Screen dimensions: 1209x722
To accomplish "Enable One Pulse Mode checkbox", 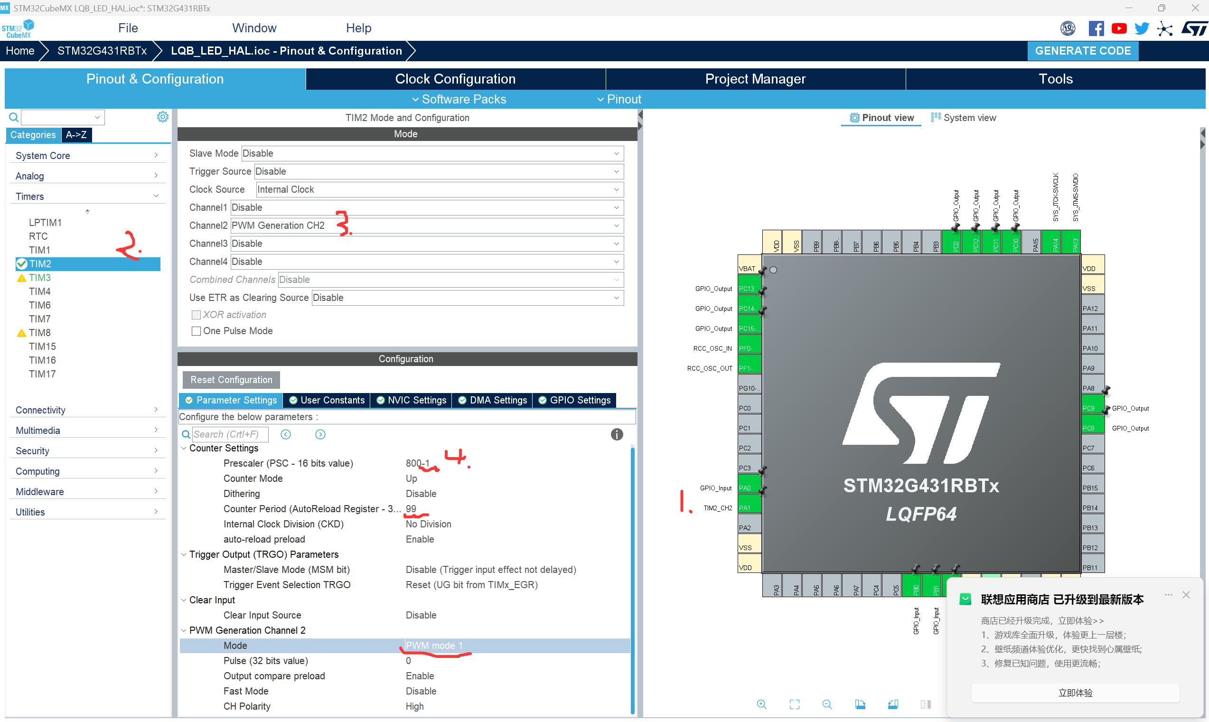I will pos(196,331).
